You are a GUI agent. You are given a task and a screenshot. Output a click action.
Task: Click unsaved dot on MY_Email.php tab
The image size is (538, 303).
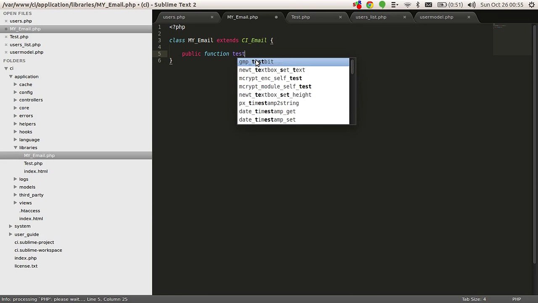(276, 17)
